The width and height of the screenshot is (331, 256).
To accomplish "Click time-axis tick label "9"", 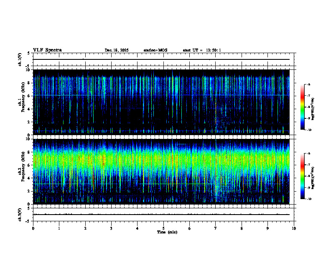I will tap(267, 228).
